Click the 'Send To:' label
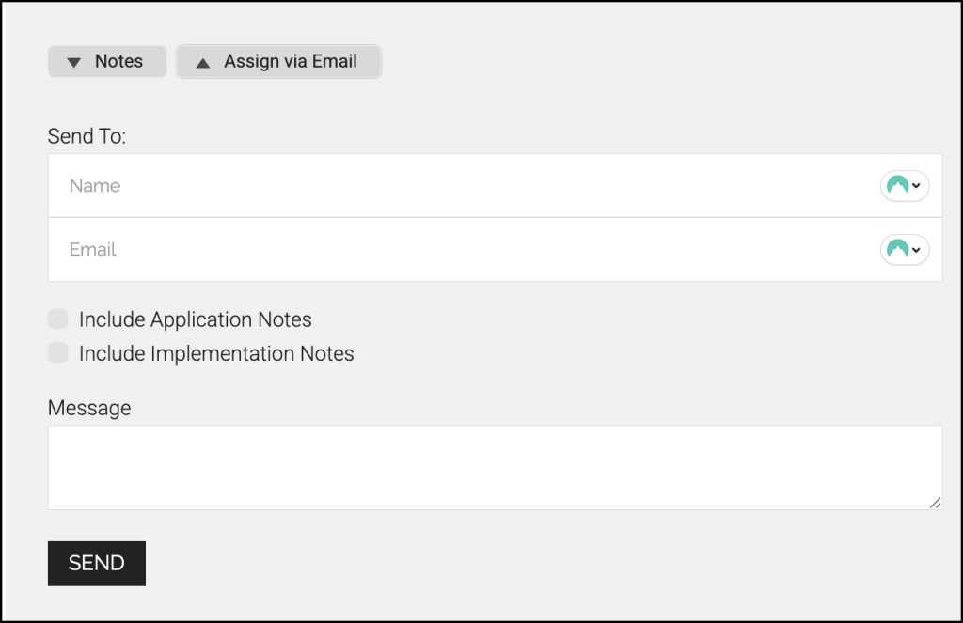Image resolution: width=963 pixels, height=623 pixels. pyautogui.click(x=87, y=136)
